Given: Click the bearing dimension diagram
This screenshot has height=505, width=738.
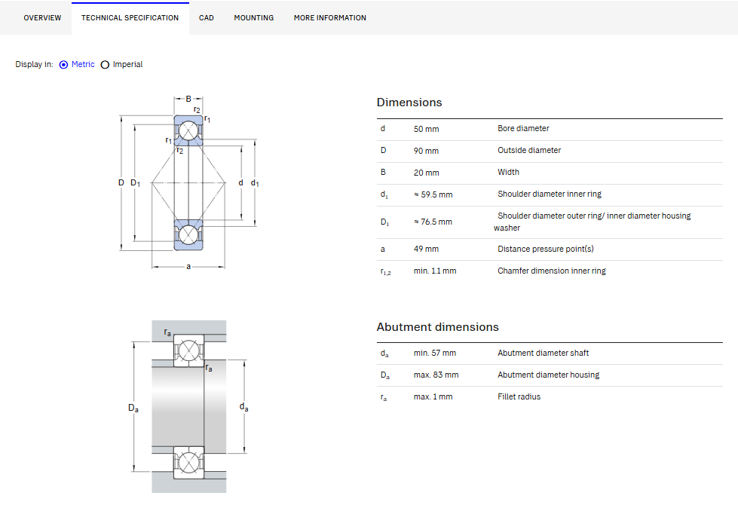Looking at the screenshot, I should click(188, 182).
